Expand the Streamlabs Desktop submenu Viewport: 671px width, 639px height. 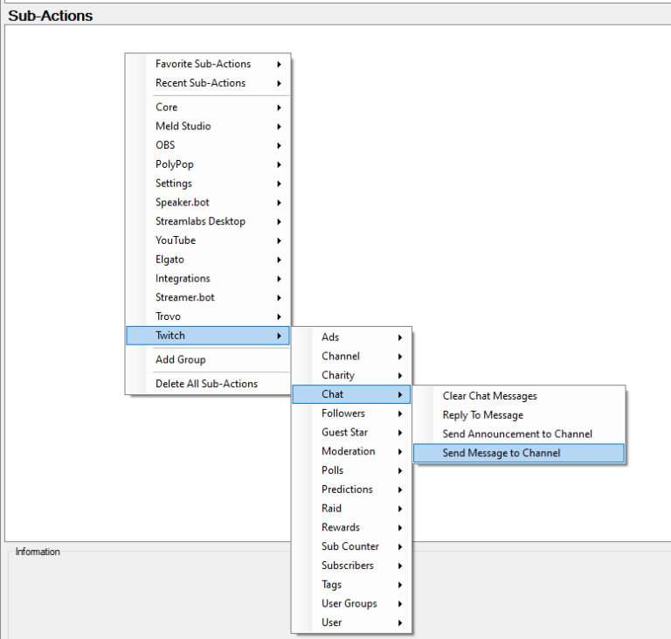[200, 221]
